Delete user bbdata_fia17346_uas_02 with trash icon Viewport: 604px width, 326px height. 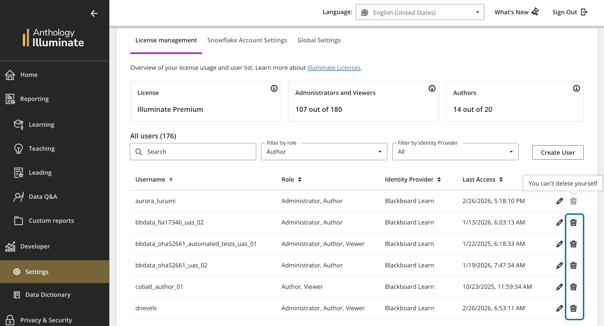573,222
